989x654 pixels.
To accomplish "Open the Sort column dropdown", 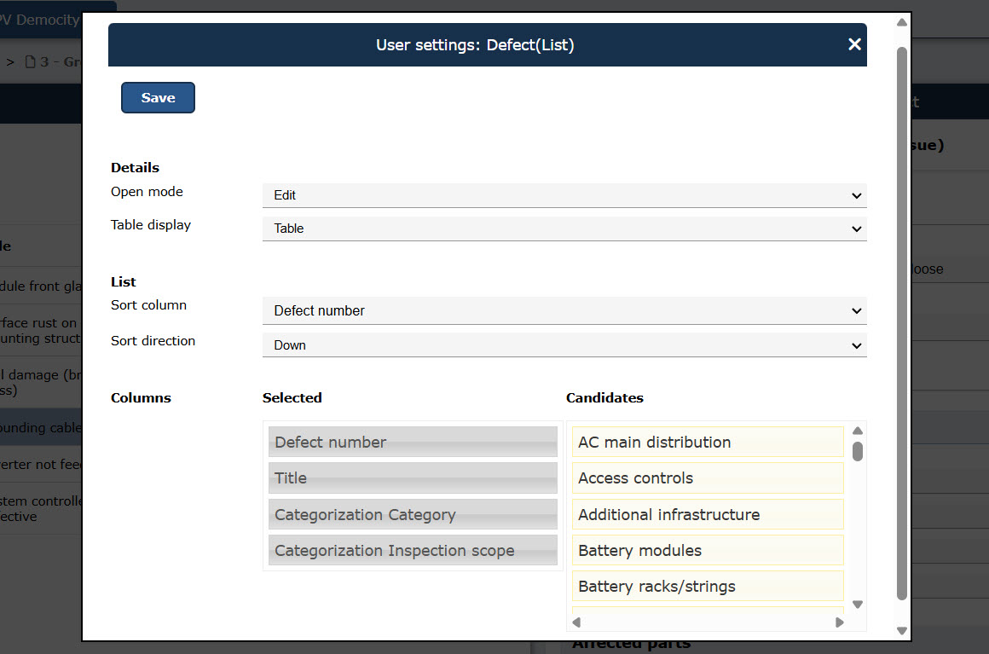I will 564,311.
